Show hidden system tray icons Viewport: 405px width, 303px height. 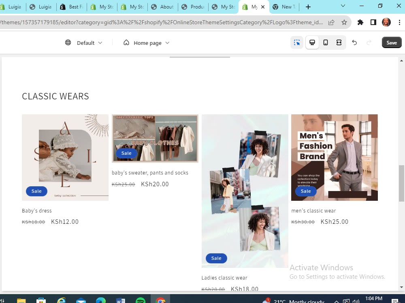pyautogui.click(x=336, y=301)
